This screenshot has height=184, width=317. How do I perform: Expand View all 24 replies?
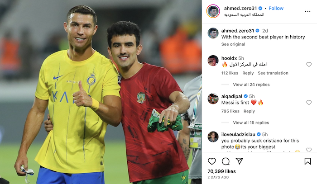click(x=251, y=85)
